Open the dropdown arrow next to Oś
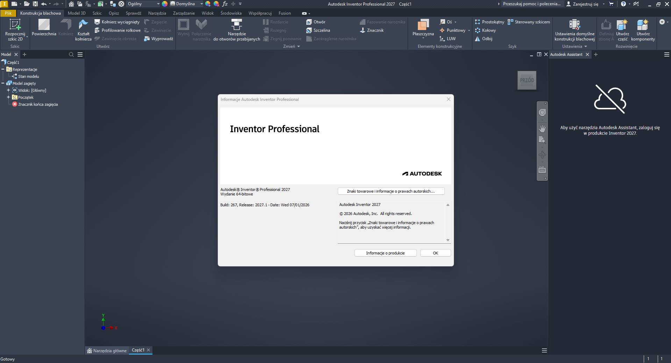The width and height of the screenshot is (671, 363). (455, 22)
